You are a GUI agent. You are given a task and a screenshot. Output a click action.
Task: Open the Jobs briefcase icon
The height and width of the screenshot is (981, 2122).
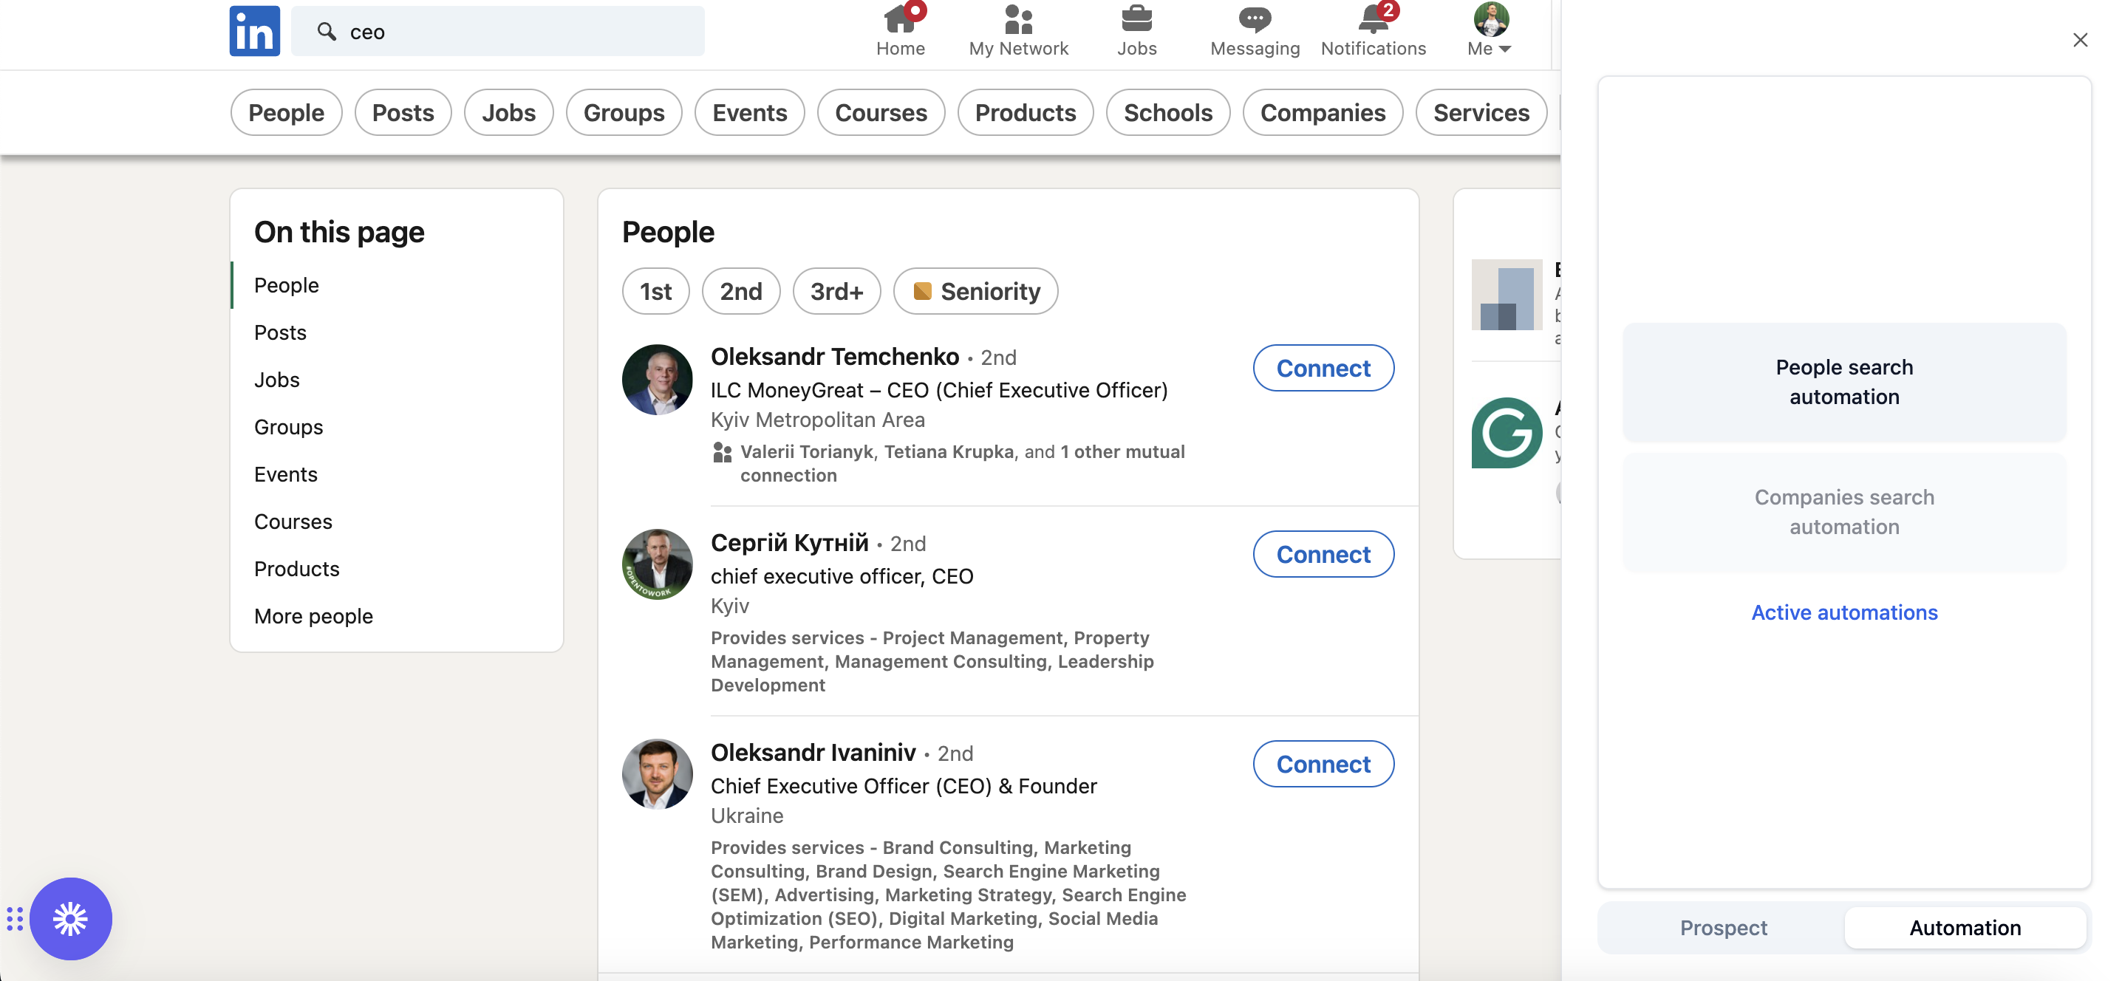pyautogui.click(x=1136, y=20)
